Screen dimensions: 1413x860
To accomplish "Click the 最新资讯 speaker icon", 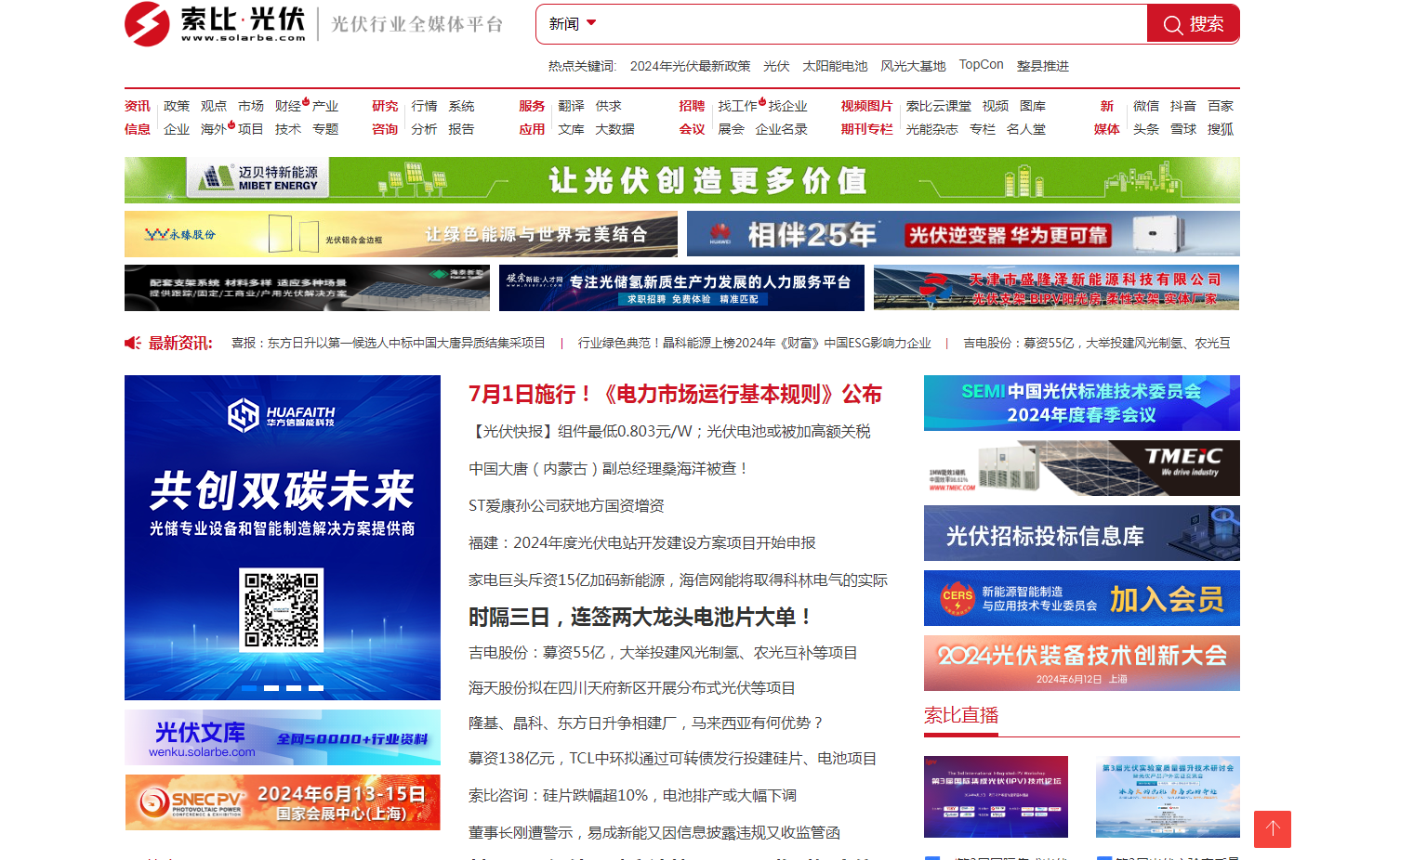I will pyautogui.click(x=133, y=343).
